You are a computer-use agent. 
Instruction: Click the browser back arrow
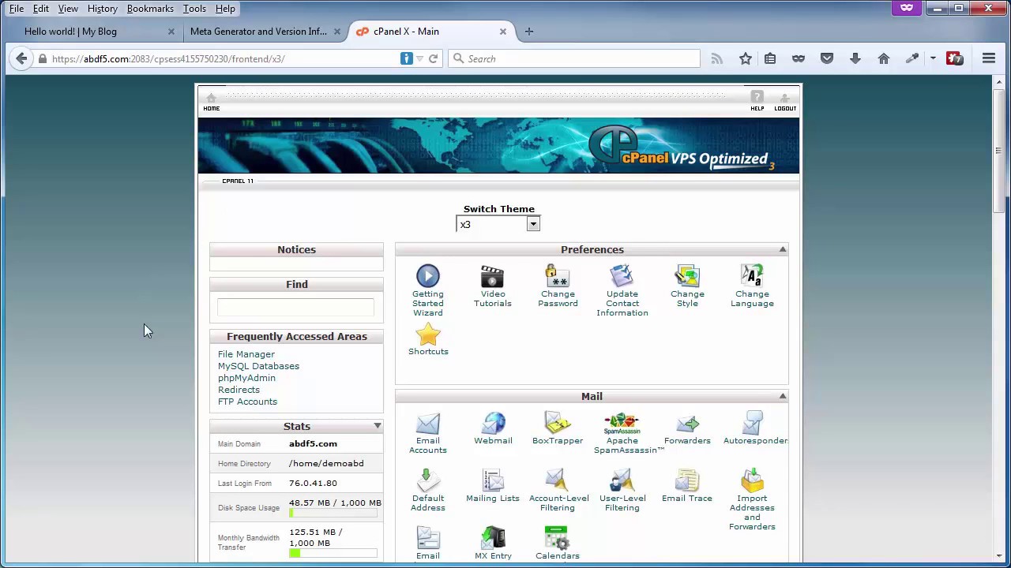coord(21,58)
